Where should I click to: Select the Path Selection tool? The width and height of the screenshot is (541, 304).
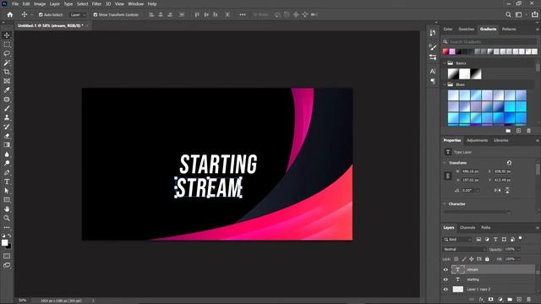point(7,191)
